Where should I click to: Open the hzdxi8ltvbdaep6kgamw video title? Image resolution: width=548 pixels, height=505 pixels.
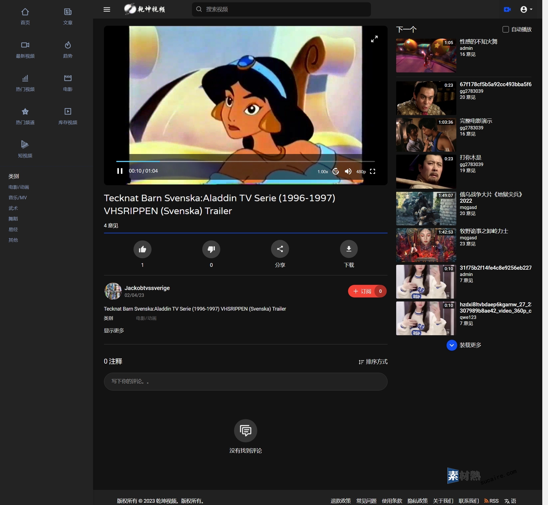click(x=496, y=307)
